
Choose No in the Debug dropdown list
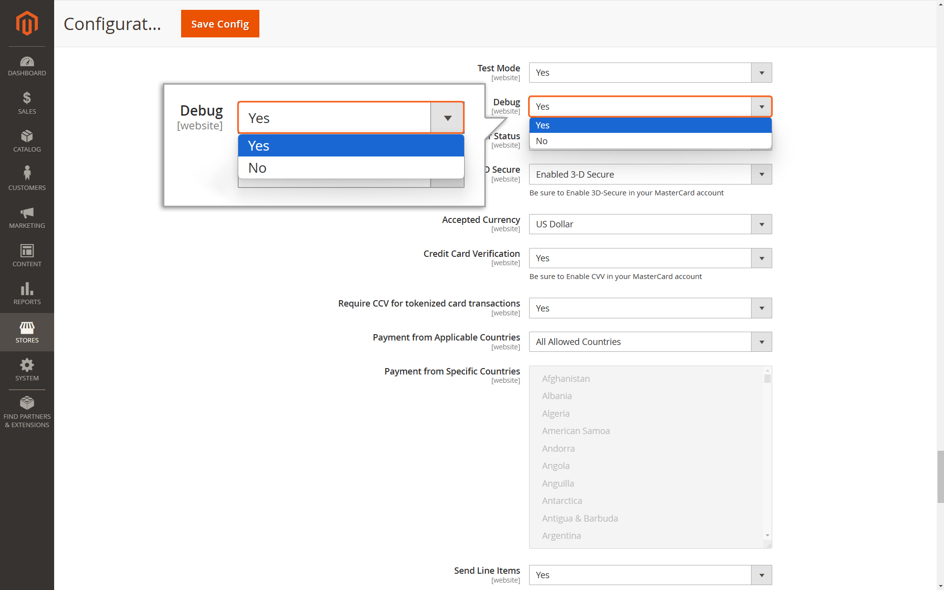pyautogui.click(x=650, y=141)
